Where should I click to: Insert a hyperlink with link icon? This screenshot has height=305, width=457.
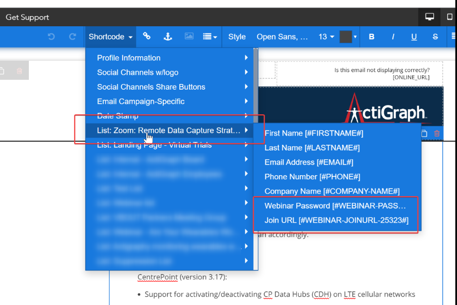coord(147,37)
